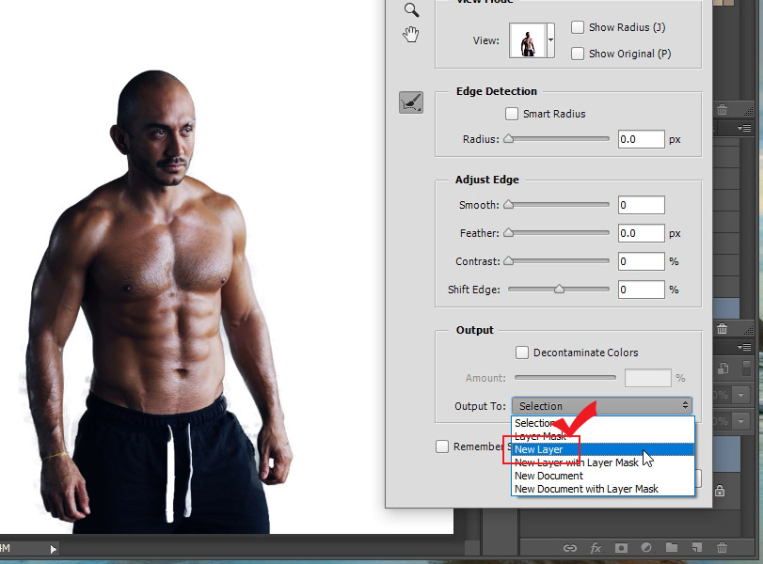Click the Feather value input field
Viewport: 763px width, 564px height.
pos(642,233)
